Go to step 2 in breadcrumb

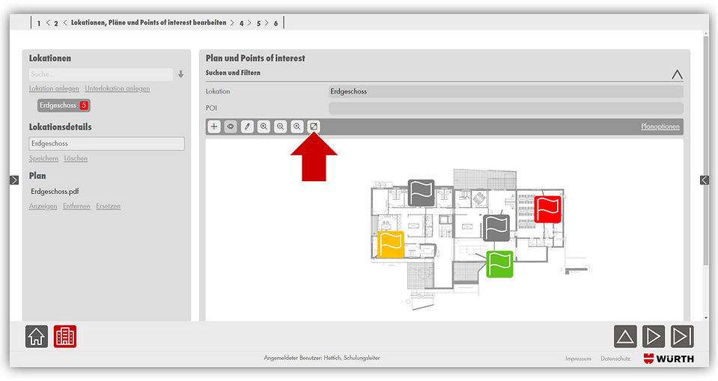(x=56, y=23)
